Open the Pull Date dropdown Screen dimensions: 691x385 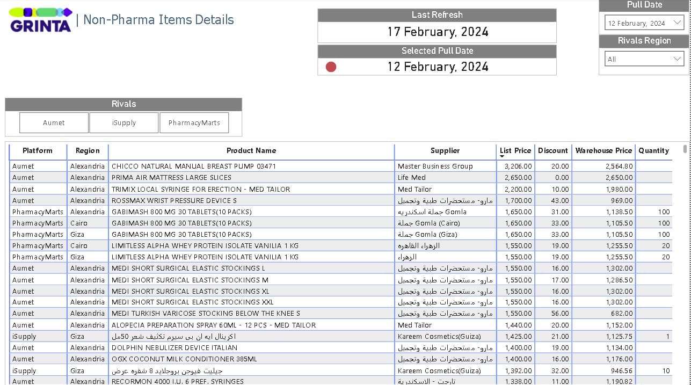(x=644, y=23)
